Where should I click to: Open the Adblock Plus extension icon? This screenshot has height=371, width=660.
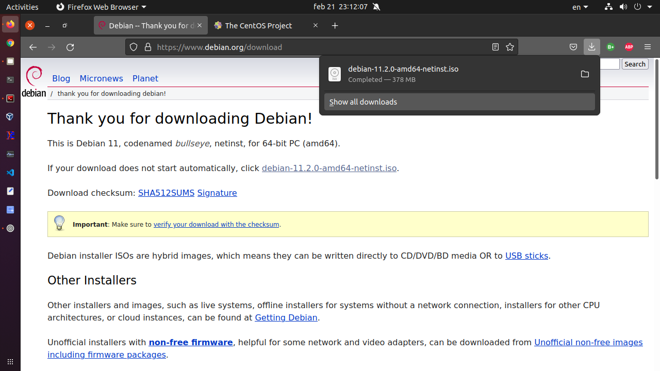(x=629, y=47)
